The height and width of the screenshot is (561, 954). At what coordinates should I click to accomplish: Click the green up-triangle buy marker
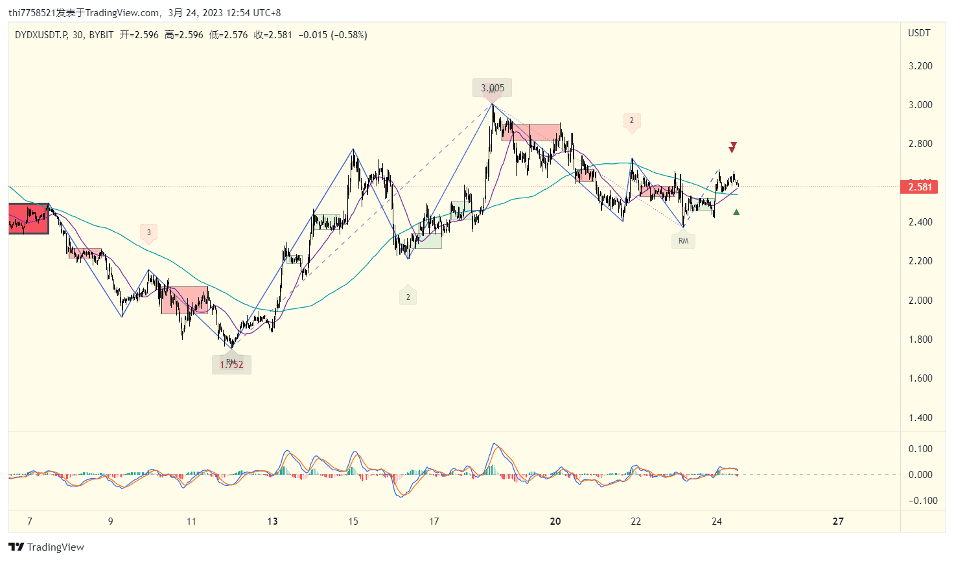[x=736, y=212]
